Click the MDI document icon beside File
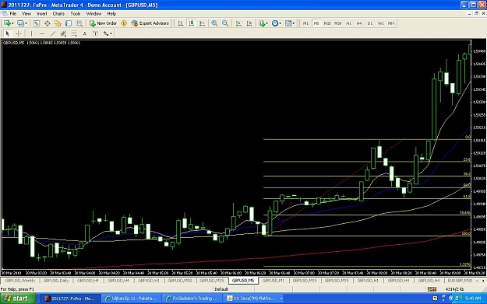Image resolution: width=487 pixels, height=304 pixels. [5, 14]
